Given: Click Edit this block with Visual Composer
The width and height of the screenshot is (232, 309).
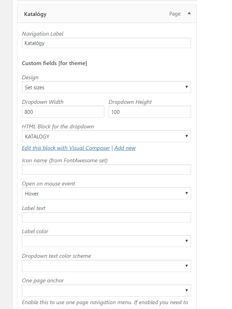Looking at the screenshot, I should pos(66,148).
